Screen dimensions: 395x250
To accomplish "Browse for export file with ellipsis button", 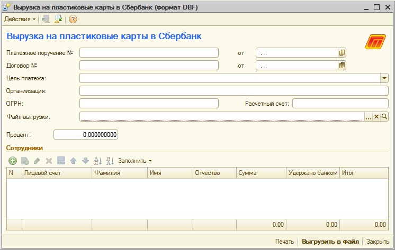I will tap(369, 117).
